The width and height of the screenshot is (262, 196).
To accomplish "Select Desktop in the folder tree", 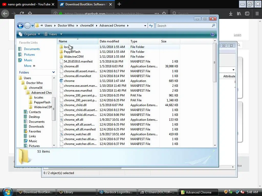I will point(34,117).
